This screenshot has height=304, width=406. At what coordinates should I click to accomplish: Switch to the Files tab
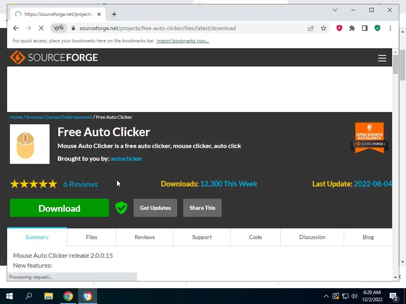tap(92, 237)
